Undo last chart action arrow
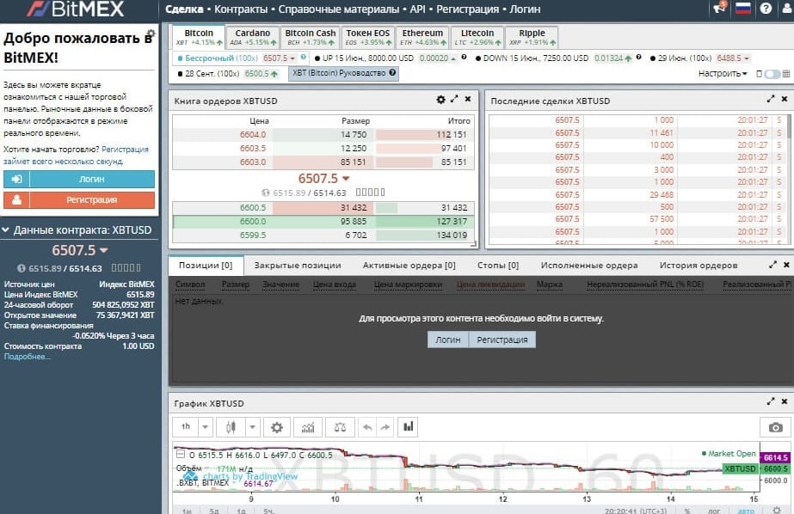This screenshot has height=514, width=794. click(x=367, y=427)
